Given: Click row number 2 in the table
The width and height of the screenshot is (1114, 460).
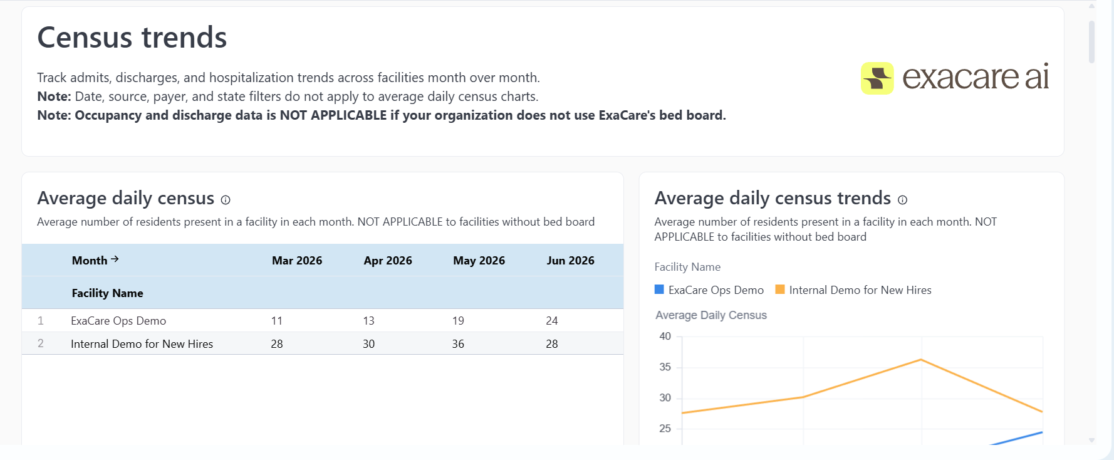Looking at the screenshot, I should (x=41, y=343).
